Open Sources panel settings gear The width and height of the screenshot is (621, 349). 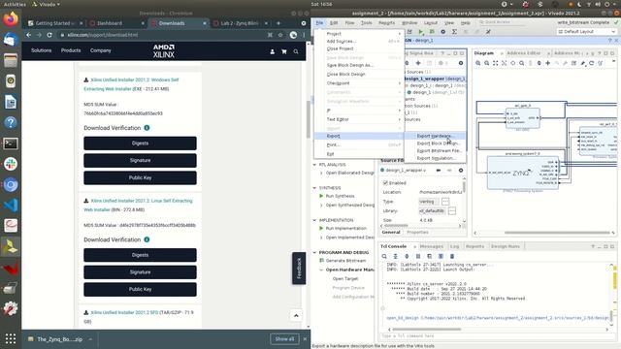tap(461, 63)
